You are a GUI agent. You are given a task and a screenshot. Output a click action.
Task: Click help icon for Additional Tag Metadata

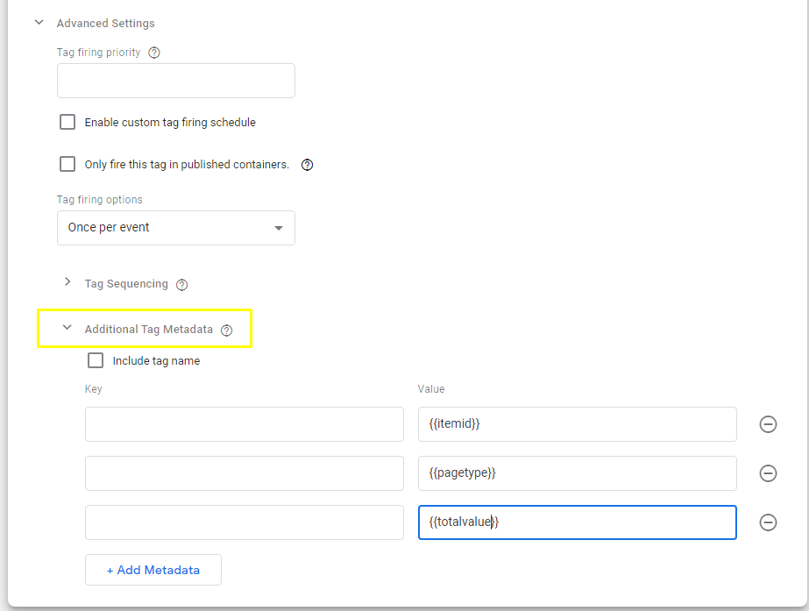pyautogui.click(x=227, y=330)
